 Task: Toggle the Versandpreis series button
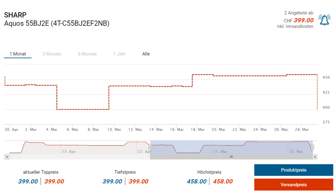(294, 185)
